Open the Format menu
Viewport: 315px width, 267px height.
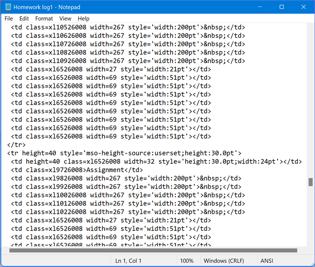point(44,18)
